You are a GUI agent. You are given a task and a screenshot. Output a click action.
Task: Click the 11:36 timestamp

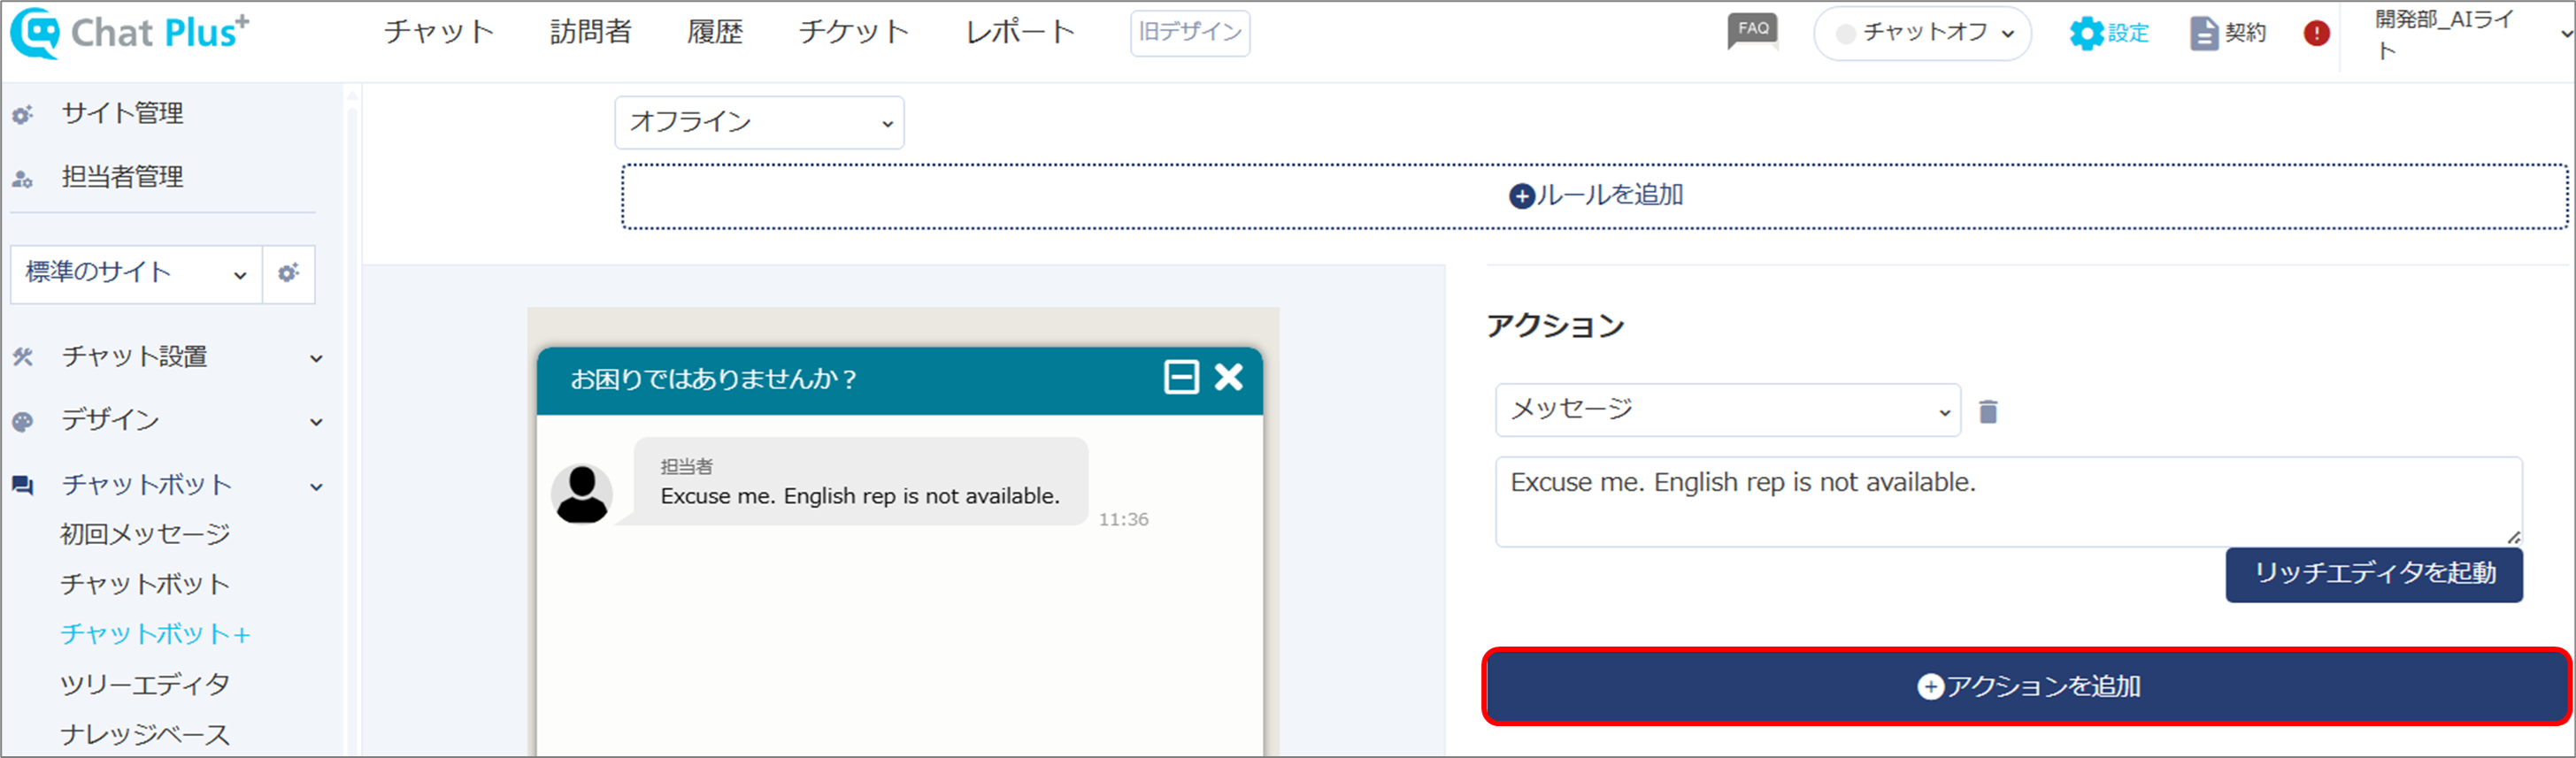(x=1124, y=520)
